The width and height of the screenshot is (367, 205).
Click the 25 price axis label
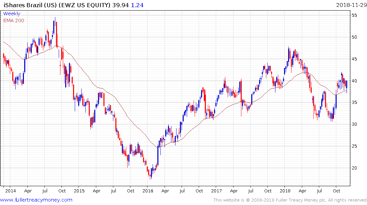click(x=354, y=146)
